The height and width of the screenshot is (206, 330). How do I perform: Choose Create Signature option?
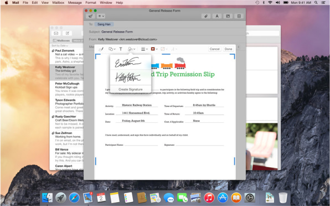pos(131,89)
